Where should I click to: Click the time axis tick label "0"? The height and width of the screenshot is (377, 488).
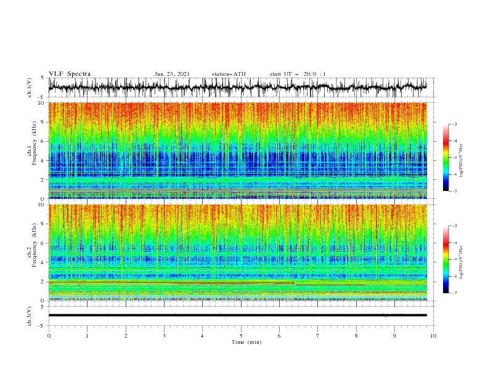(49, 336)
